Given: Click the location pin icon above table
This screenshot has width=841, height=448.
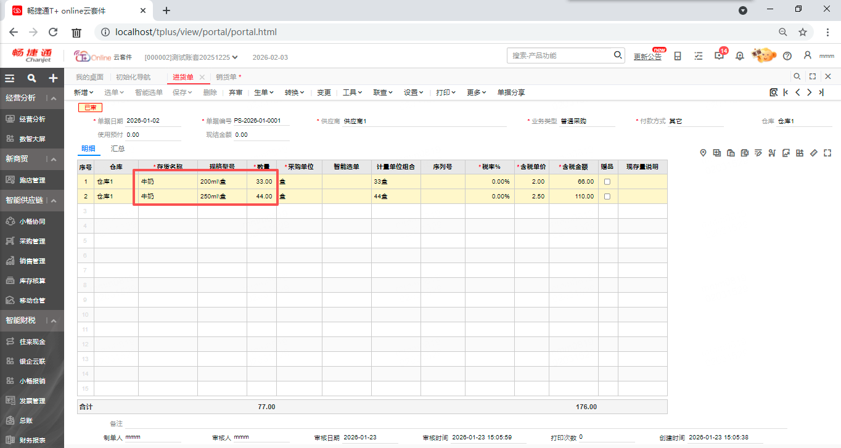Looking at the screenshot, I should [x=703, y=153].
